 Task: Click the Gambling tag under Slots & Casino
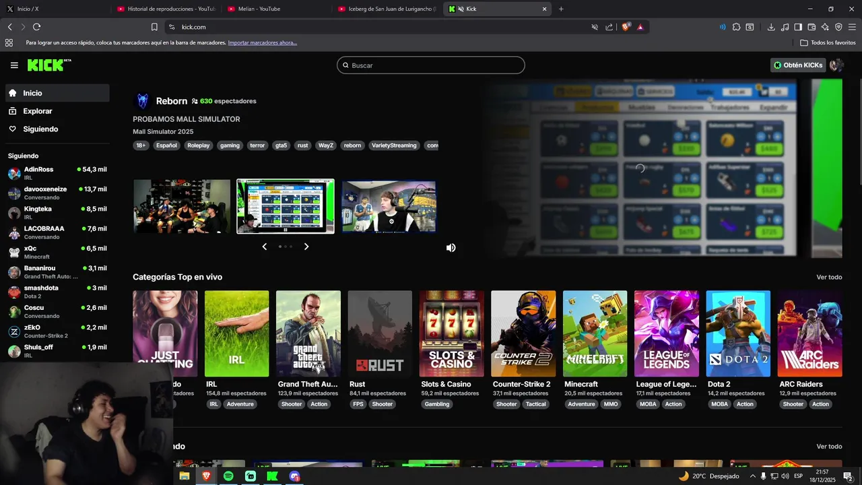point(437,404)
